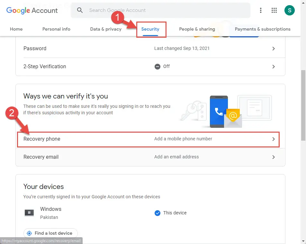Switch to the Personal info tab
Viewport: 306px width, 244px height.
pyautogui.click(x=56, y=29)
